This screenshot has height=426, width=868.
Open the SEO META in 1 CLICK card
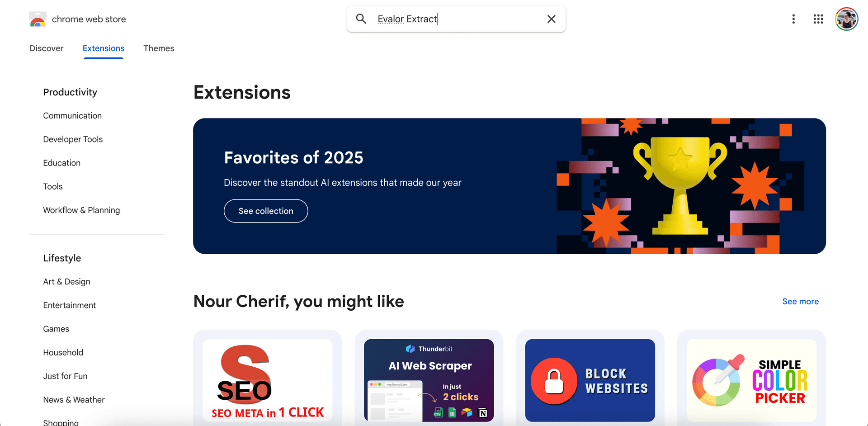267,380
